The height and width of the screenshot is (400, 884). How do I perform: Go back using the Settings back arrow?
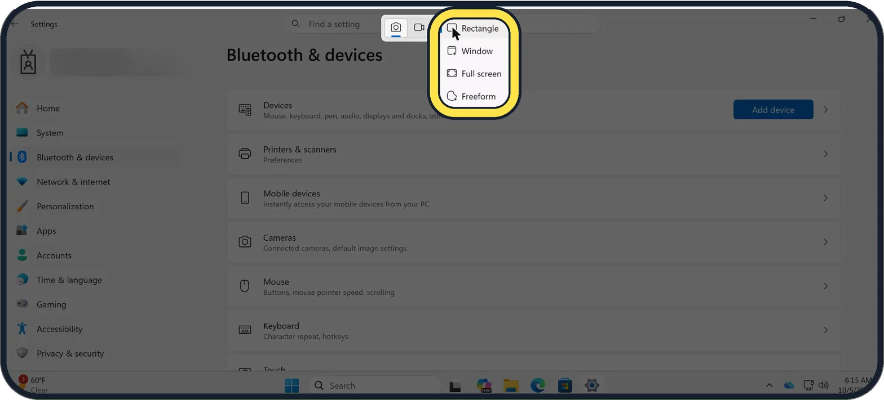coord(15,24)
